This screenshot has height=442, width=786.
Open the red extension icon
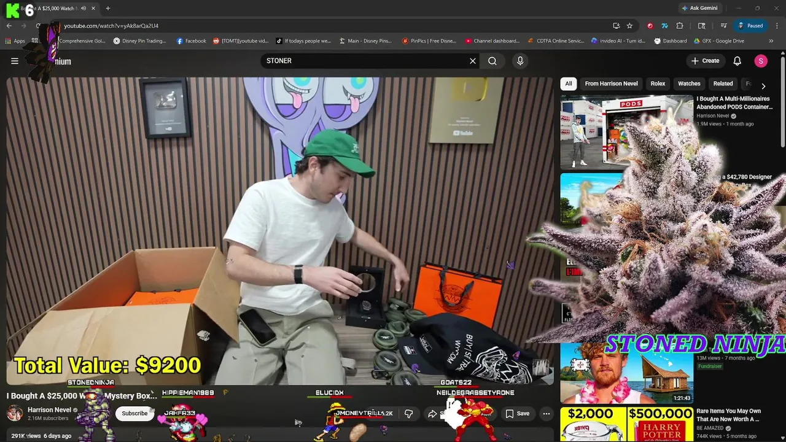(650, 26)
